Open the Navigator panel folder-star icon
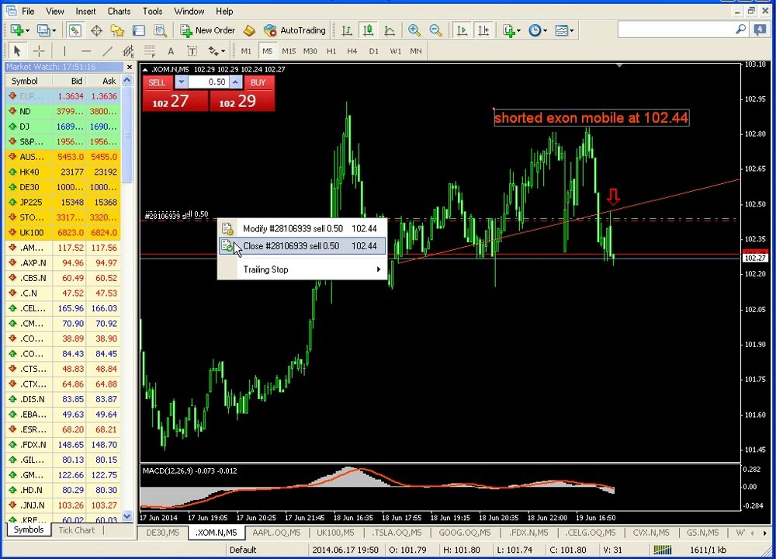 click(x=117, y=31)
